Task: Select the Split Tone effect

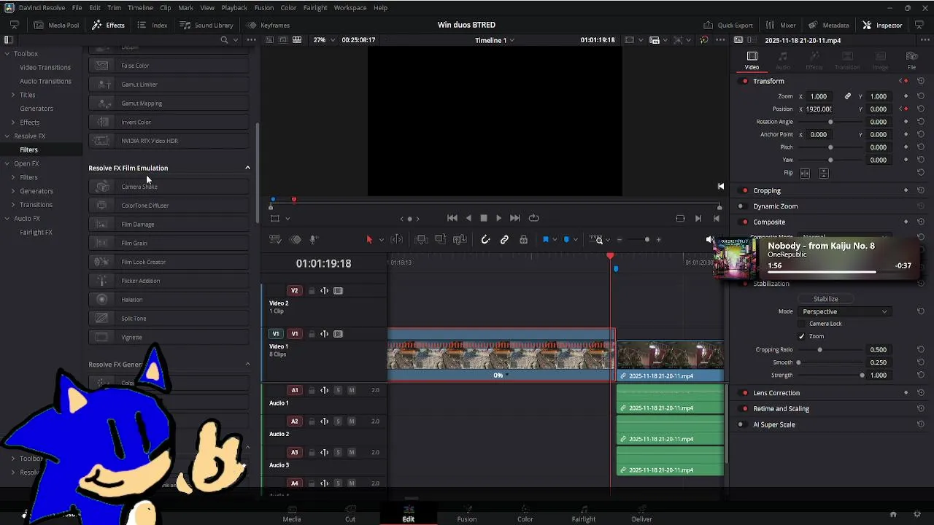Action: [x=169, y=319]
